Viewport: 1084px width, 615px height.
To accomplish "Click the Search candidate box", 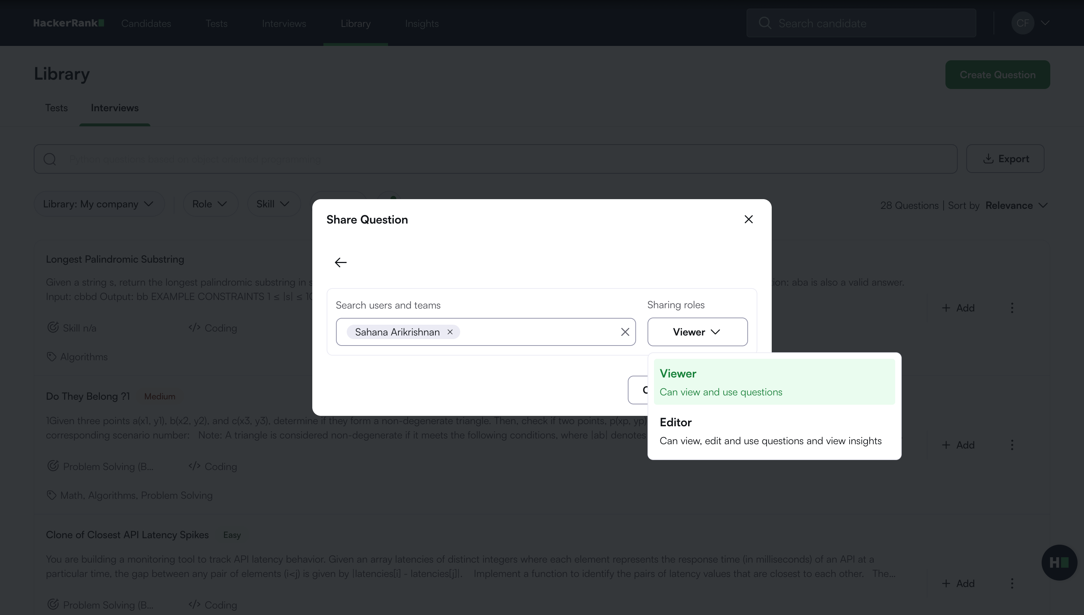I will pyautogui.click(x=861, y=23).
